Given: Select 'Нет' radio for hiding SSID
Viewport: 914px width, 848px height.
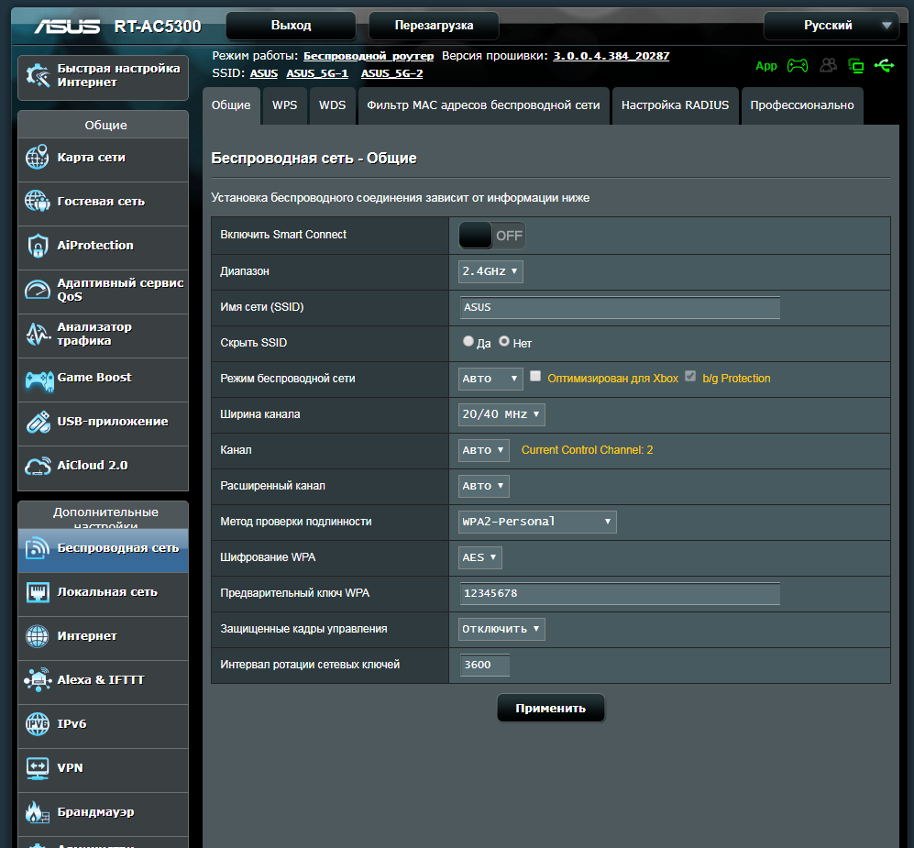Looking at the screenshot, I should (x=504, y=342).
